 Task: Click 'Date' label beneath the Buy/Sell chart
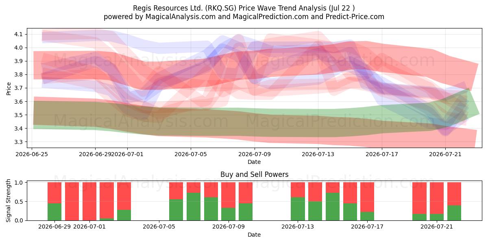(254, 235)
